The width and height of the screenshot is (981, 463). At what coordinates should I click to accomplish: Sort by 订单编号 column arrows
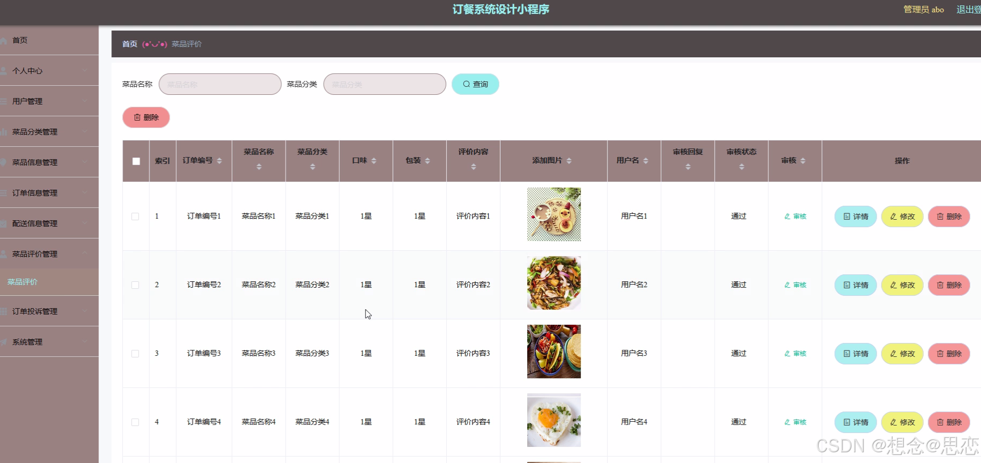point(219,161)
